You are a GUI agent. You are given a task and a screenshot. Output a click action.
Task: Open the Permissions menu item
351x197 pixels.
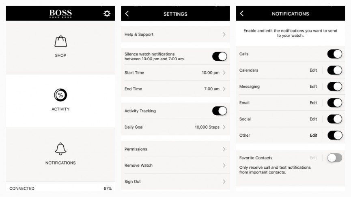[175, 149]
